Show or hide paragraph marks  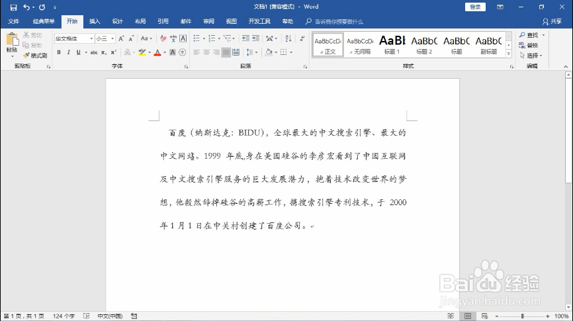tap(302, 38)
